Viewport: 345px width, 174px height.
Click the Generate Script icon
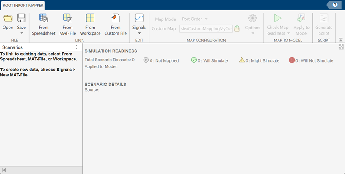tap(324, 19)
